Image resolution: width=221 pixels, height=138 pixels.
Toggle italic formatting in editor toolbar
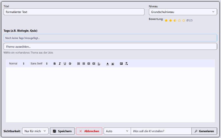60,64
